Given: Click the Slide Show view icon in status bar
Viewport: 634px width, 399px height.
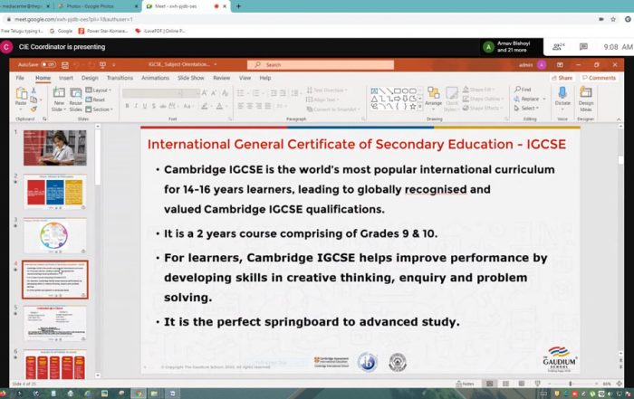Looking at the screenshot, I should (x=537, y=384).
